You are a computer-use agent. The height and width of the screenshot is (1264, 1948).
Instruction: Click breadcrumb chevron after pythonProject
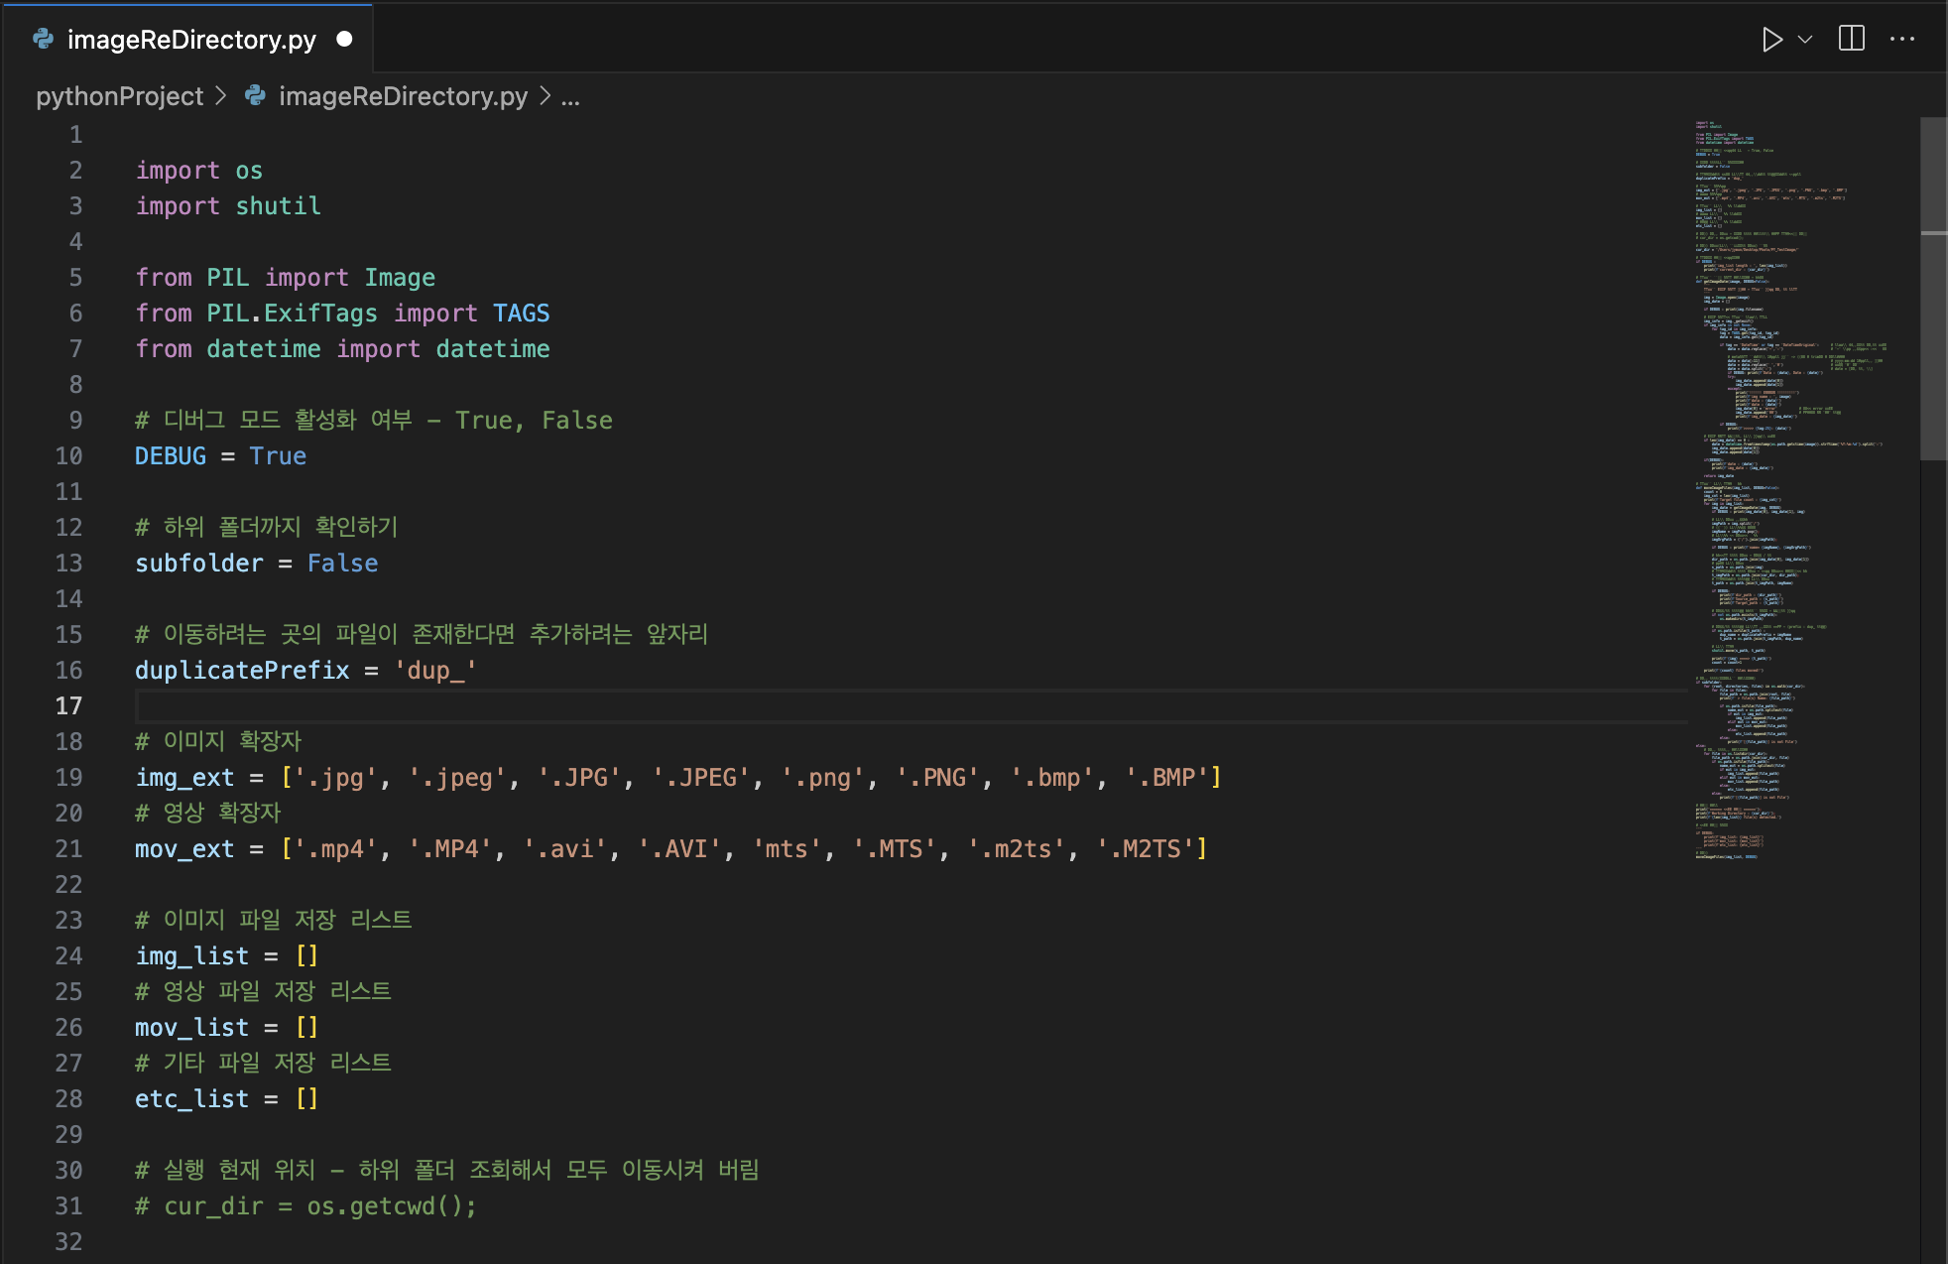tap(221, 96)
